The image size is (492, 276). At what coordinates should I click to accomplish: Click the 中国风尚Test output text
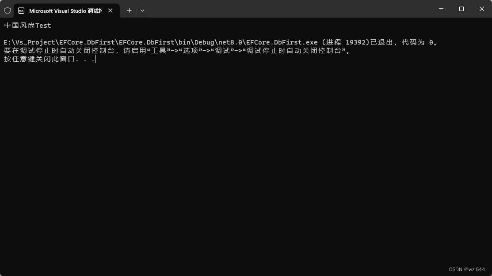click(x=27, y=25)
